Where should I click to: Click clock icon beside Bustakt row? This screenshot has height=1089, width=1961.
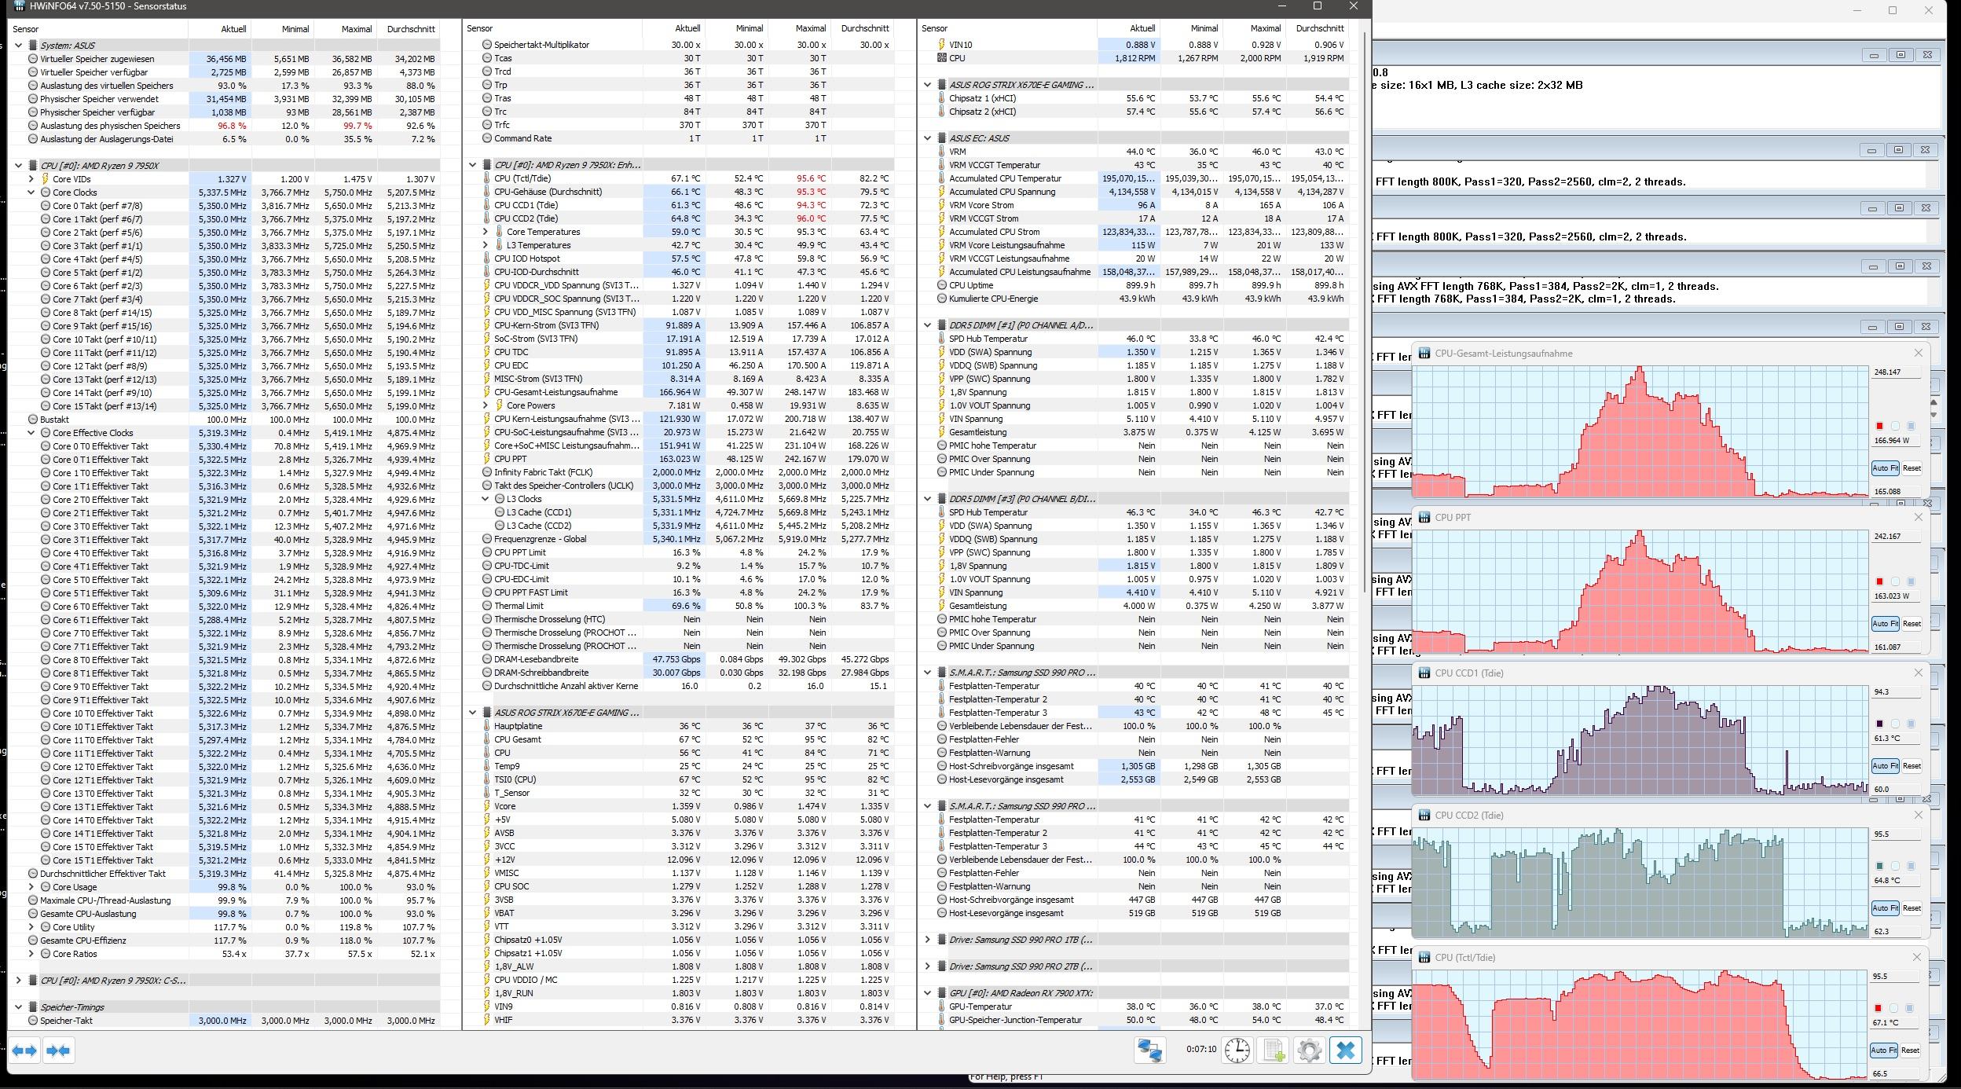click(x=33, y=420)
